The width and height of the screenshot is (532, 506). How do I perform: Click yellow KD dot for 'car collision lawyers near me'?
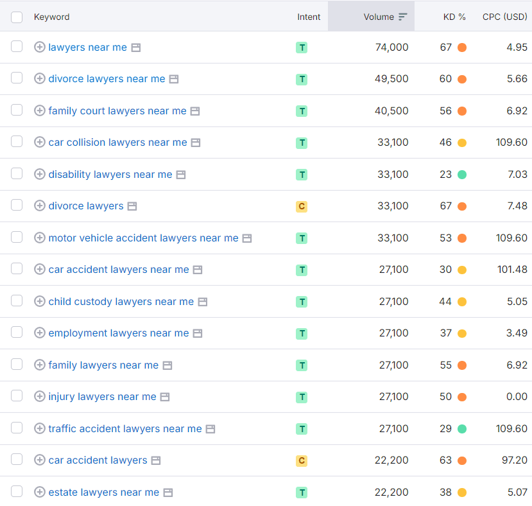[x=462, y=143]
